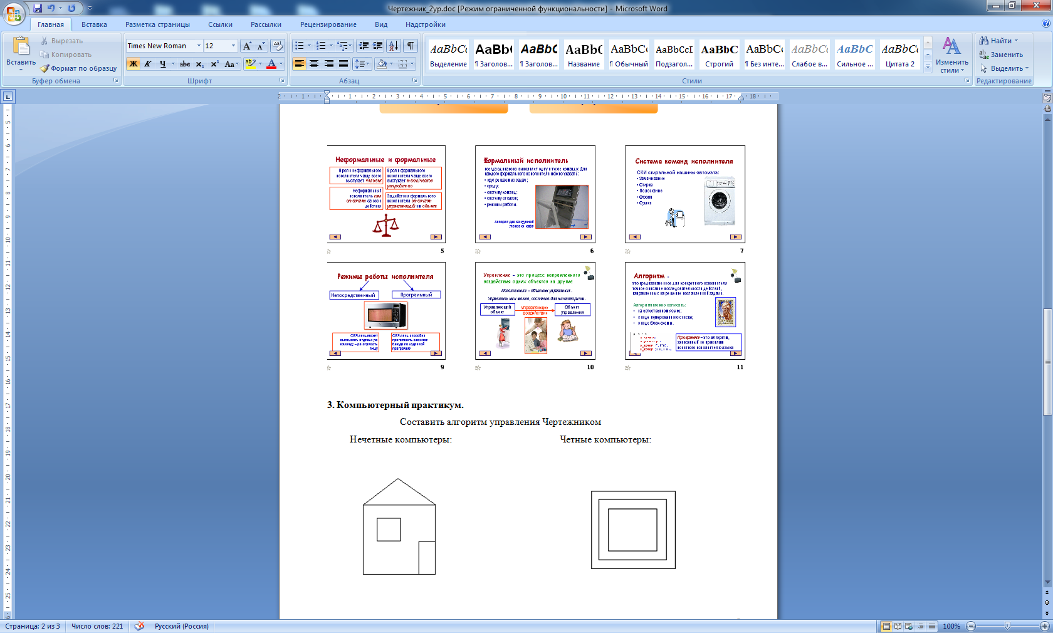1053x633 pixels.
Task: Open Рецензирование ribbon tab
Action: click(328, 24)
